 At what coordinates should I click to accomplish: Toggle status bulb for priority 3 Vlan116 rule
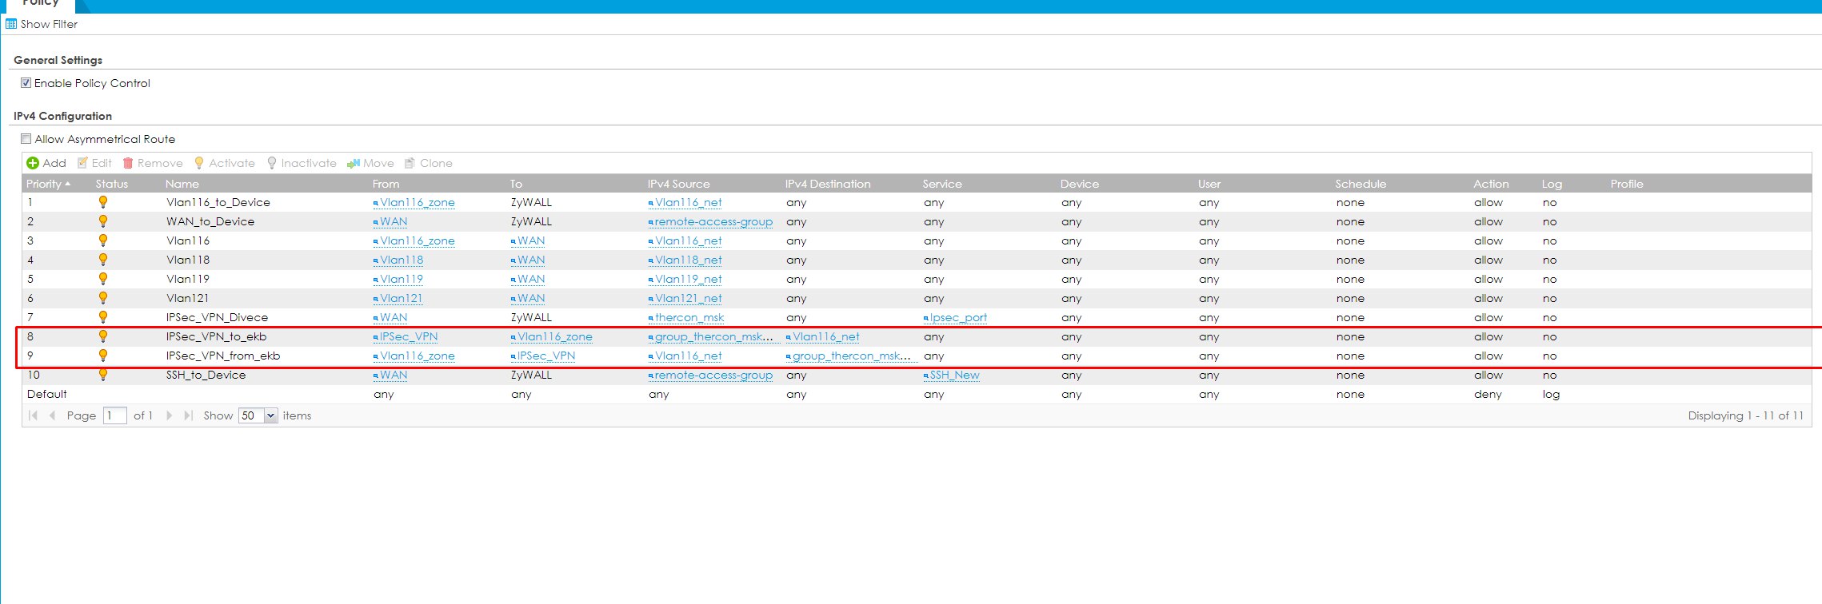103,240
